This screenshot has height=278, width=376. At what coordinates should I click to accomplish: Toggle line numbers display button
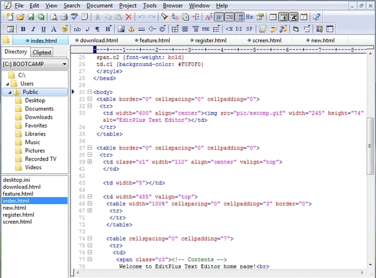point(239,17)
